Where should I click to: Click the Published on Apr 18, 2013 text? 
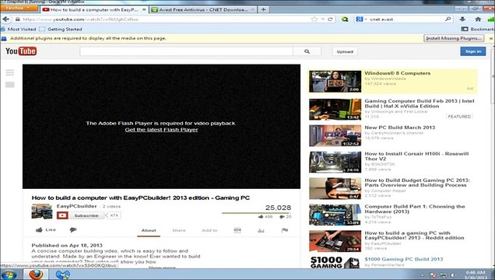(67, 245)
